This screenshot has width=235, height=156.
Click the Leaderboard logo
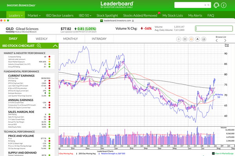coord(117,5)
